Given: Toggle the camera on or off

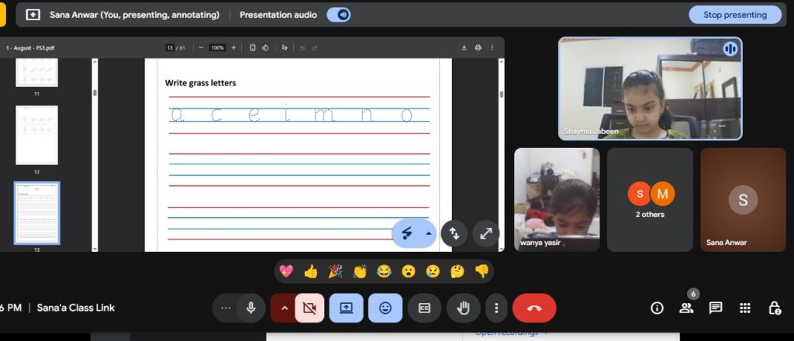Looking at the screenshot, I should pos(309,308).
